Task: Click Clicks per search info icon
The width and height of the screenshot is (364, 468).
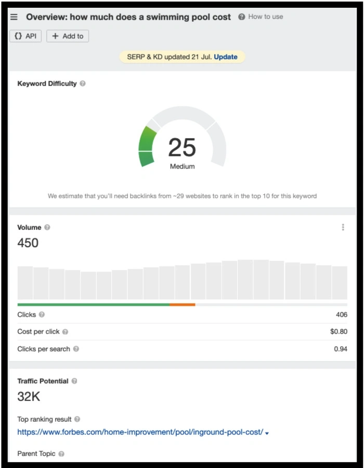Action: pos(76,349)
